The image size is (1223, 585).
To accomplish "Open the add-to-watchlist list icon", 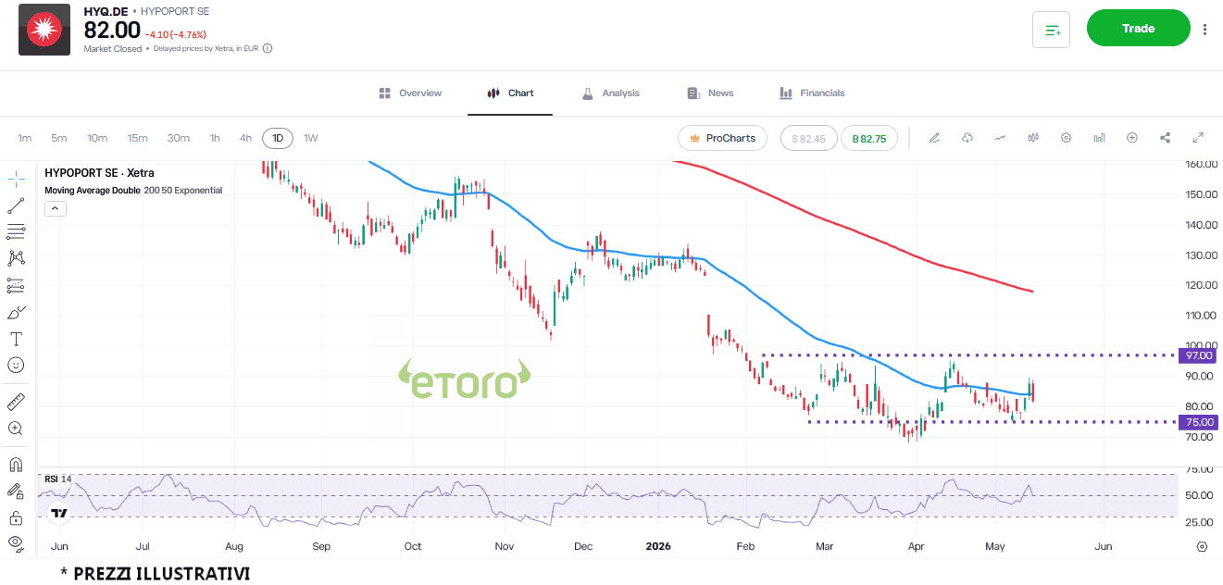I will 1051,30.
